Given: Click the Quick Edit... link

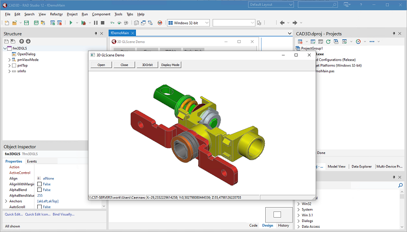Looking at the screenshot, I should click(14, 214).
